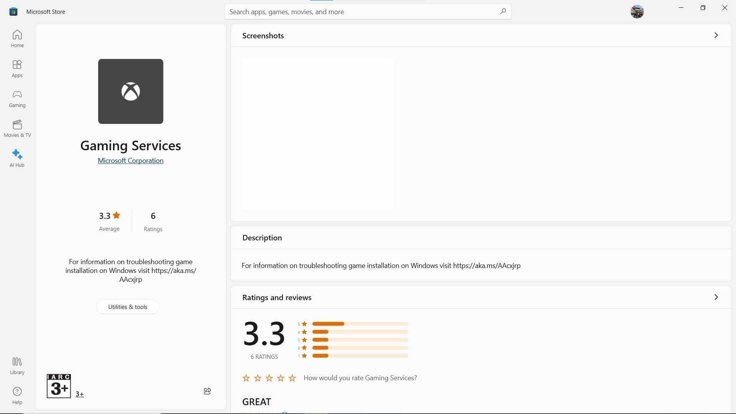This screenshot has height=414, width=736.
Task: Open the AI Hub section
Action: click(x=17, y=158)
